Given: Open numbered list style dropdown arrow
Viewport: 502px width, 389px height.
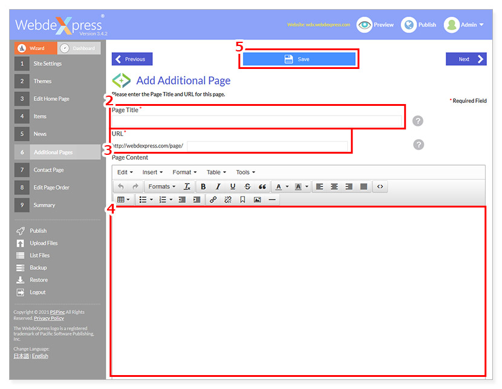Looking at the screenshot, I should coord(171,200).
